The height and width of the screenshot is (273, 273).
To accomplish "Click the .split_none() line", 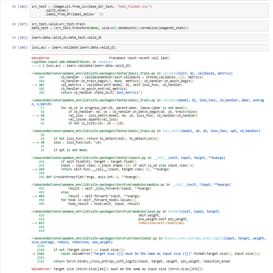I will point(56,11).
